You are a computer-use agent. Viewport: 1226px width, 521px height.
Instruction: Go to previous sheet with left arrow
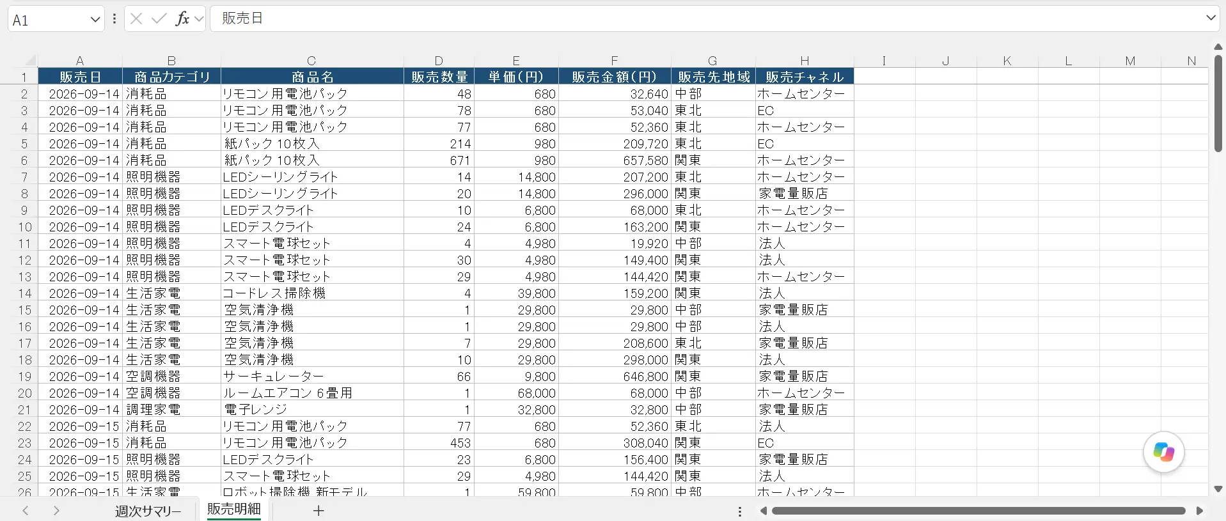tap(26, 511)
